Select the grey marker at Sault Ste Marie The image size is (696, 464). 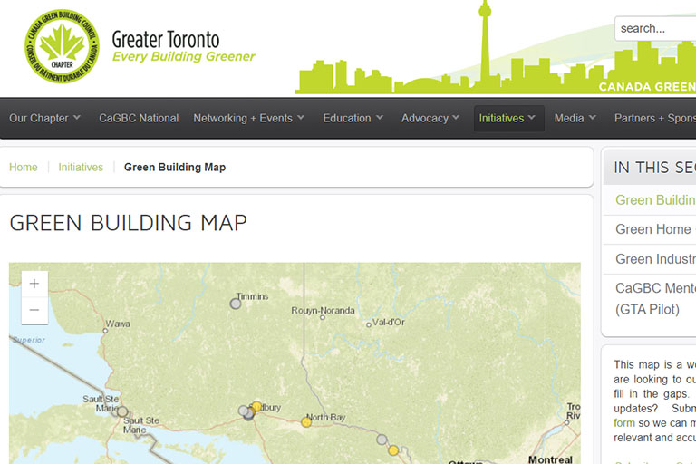pyautogui.click(x=122, y=411)
